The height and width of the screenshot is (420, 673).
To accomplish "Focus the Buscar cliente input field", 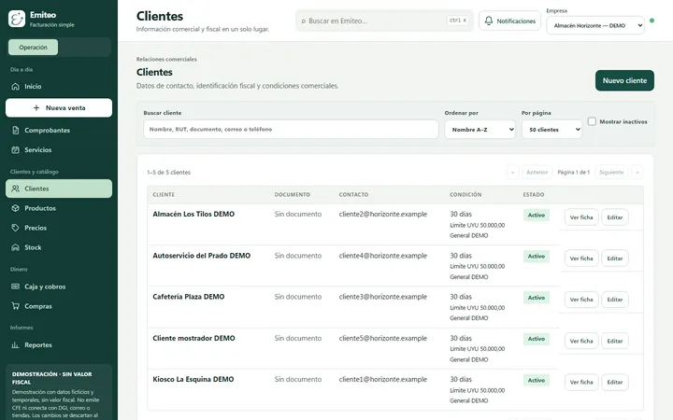I will 291,130.
